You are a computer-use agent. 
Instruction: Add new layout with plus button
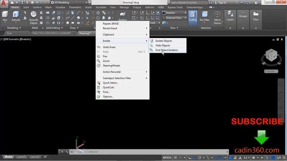click(x=45, y=157)
